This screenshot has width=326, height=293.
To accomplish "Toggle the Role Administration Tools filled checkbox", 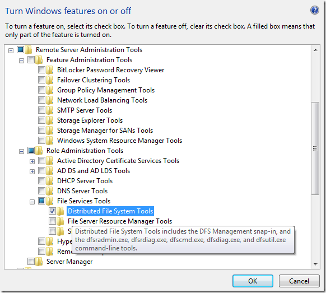I will [x=31, y=151].
